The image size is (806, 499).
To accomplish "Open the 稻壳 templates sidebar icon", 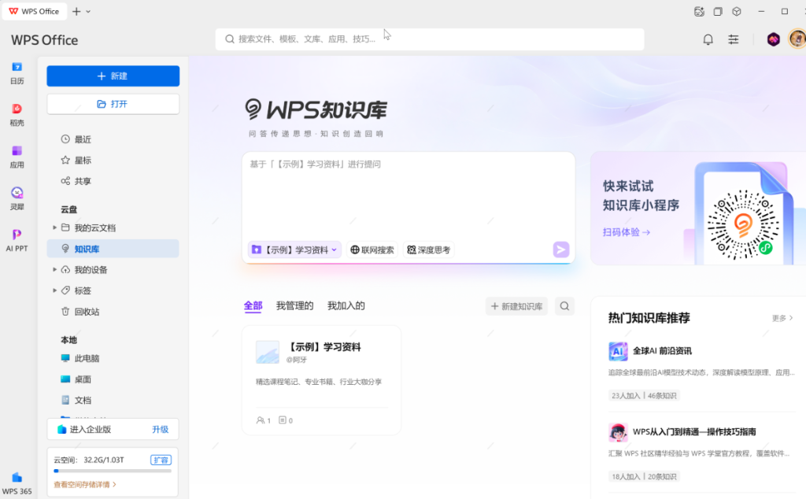I will (17, 115).
